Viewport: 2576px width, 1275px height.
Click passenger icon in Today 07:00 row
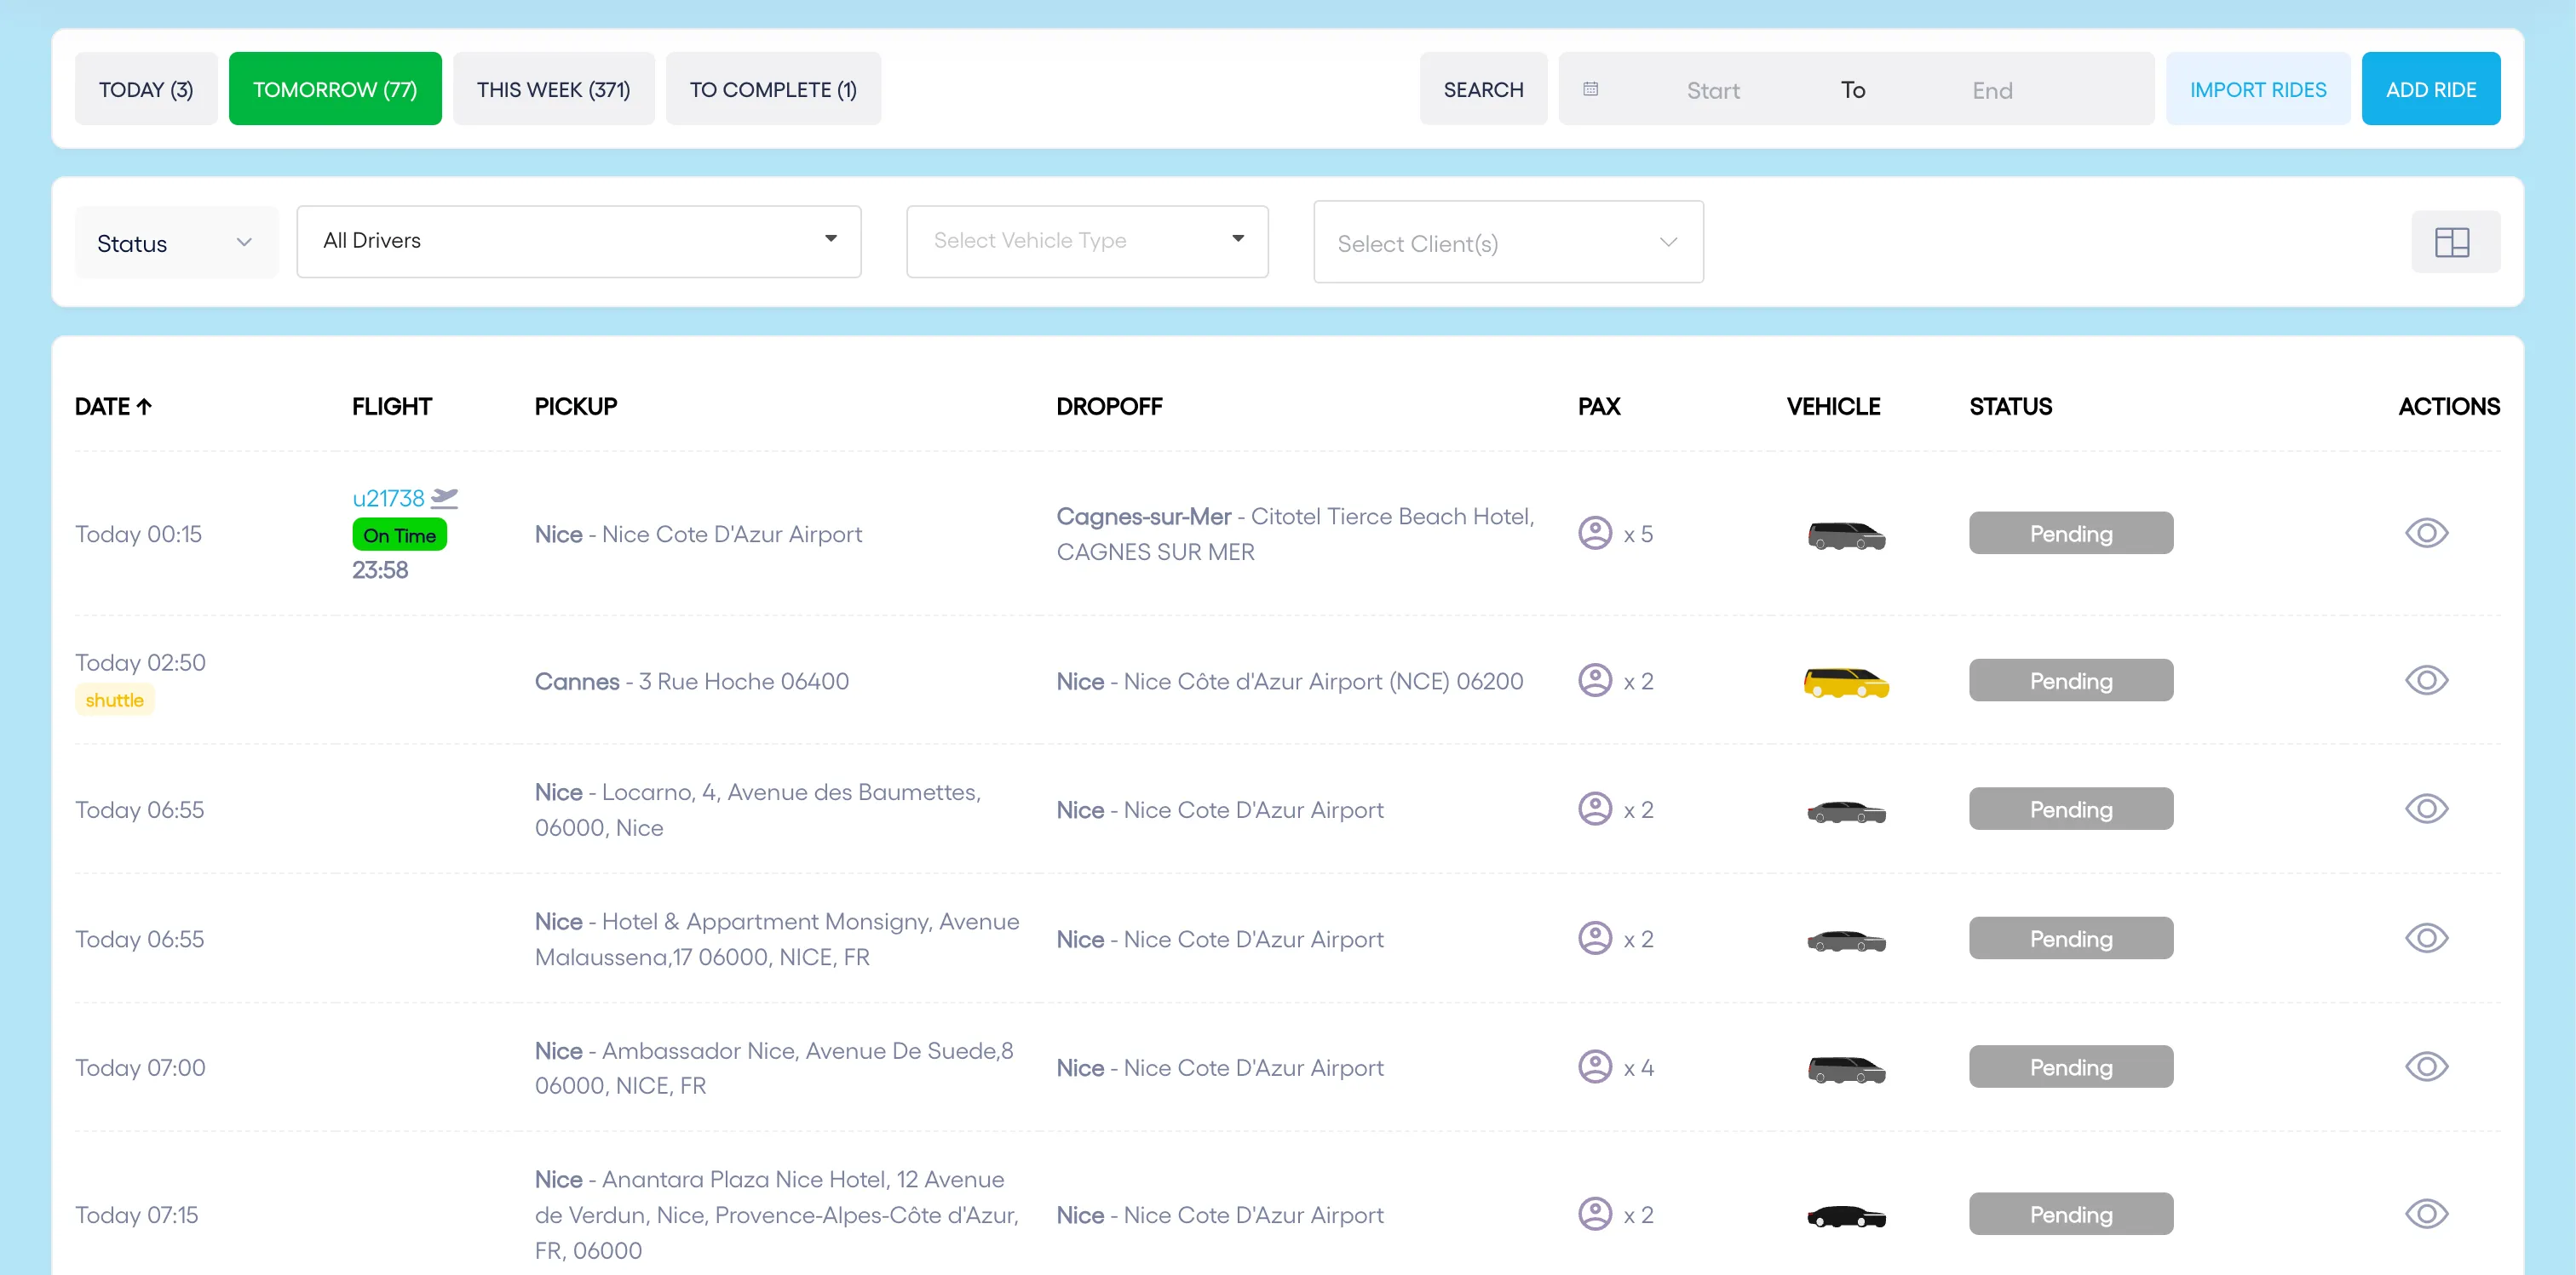pos(1595,1066)
